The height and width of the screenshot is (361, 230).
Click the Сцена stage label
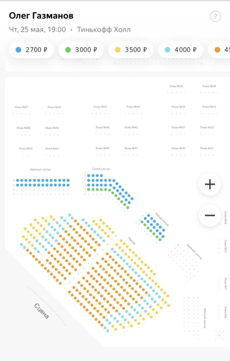click(x=41, y=311)
